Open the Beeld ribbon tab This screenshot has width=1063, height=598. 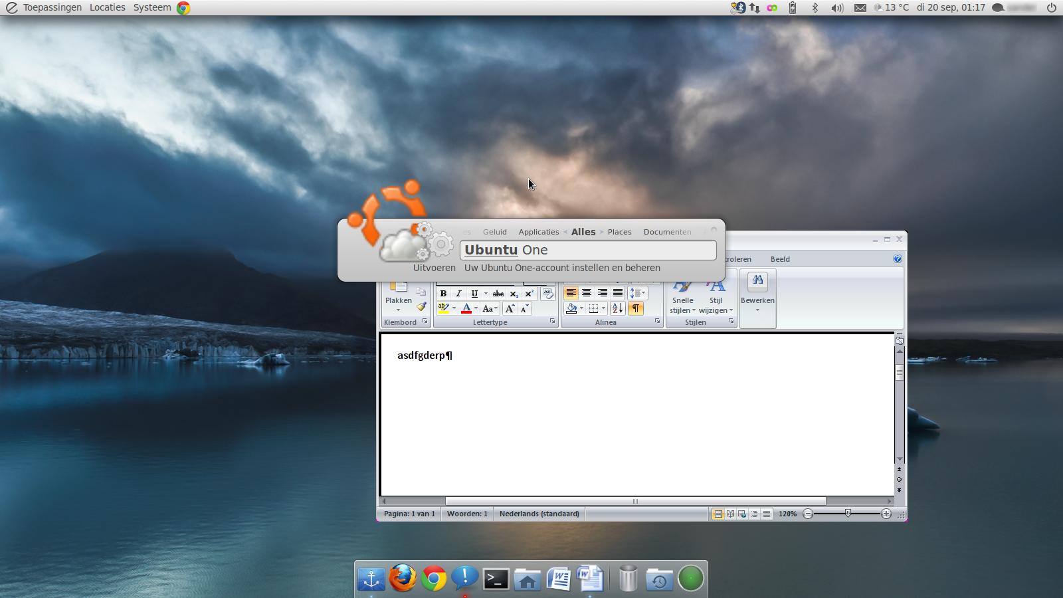click(x=780, y=259)
